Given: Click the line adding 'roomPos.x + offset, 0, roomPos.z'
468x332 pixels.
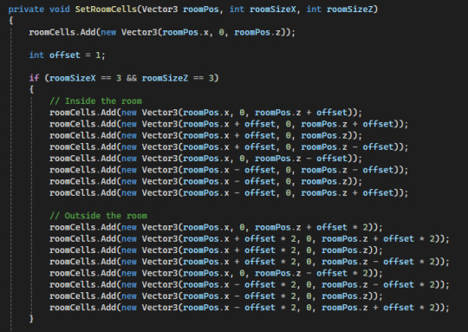Looking at the screenshot, I should pyautogui.click(x=205, y=135).
